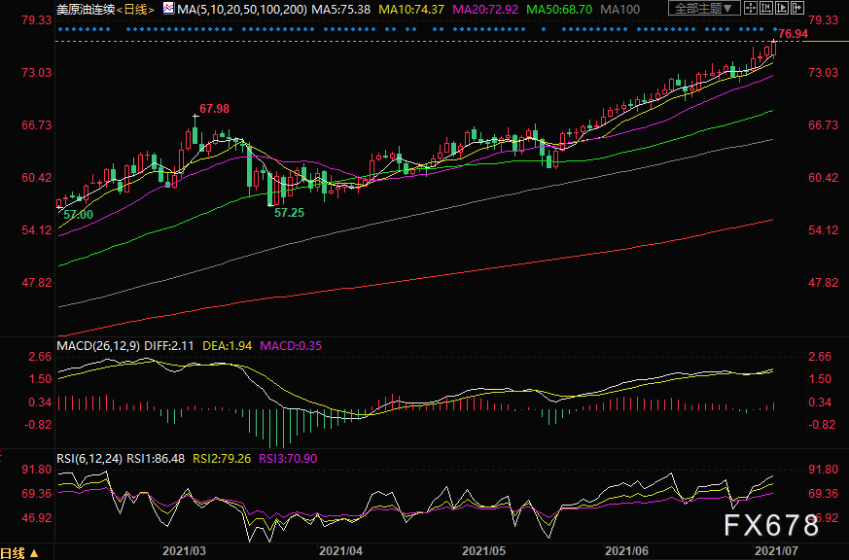Open MACD(26,12,9) indicator settings
Image resolution: width=849 pixels, height=560 pixels.
tap(98, 346)
